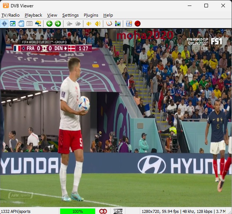
Task: Maximize the DVB Viewer window
Action: 206,6
